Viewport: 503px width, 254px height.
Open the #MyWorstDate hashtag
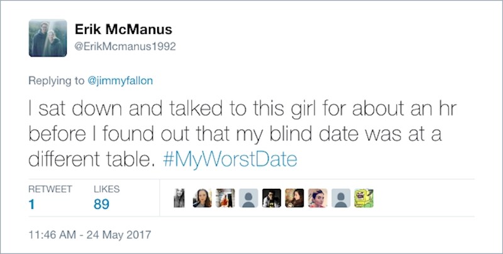[x=229, y=159]
